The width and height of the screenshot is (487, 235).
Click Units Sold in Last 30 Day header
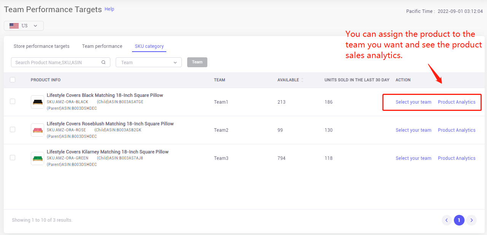click(x=357, y=80)
